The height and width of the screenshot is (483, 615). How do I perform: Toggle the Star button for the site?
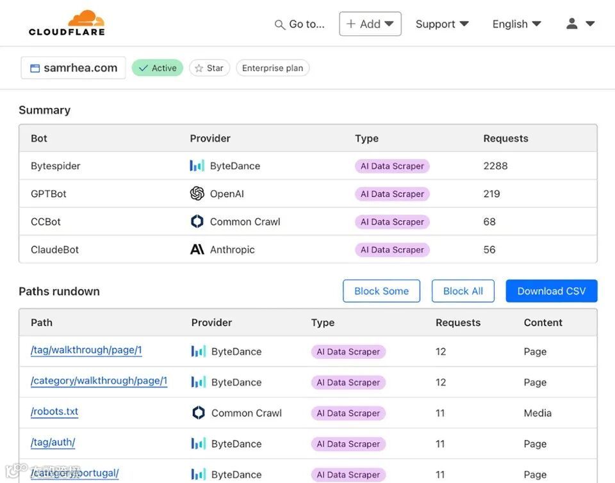point(209,68)
